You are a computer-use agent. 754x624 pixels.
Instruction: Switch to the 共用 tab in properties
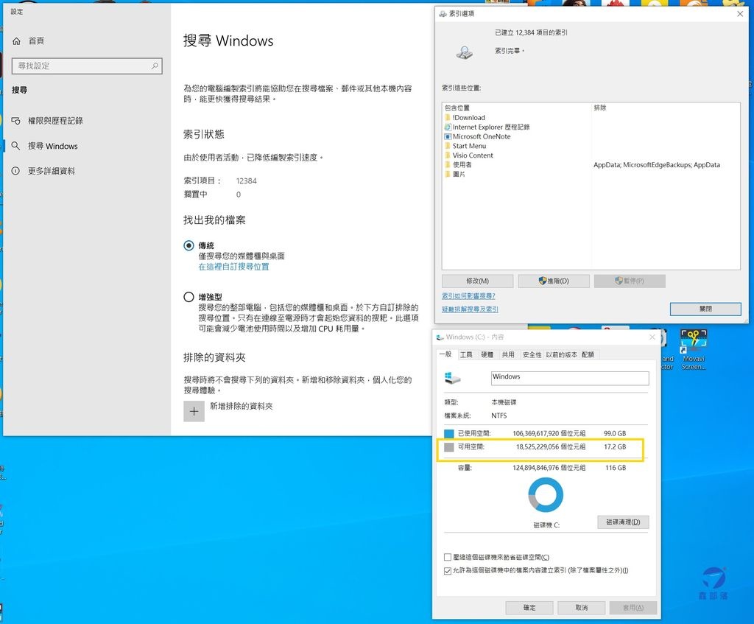coord(508,354)
